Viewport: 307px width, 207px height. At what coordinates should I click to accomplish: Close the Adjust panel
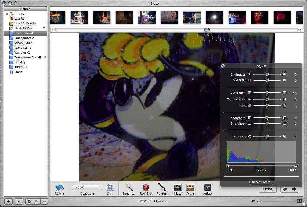click(223, 66)
